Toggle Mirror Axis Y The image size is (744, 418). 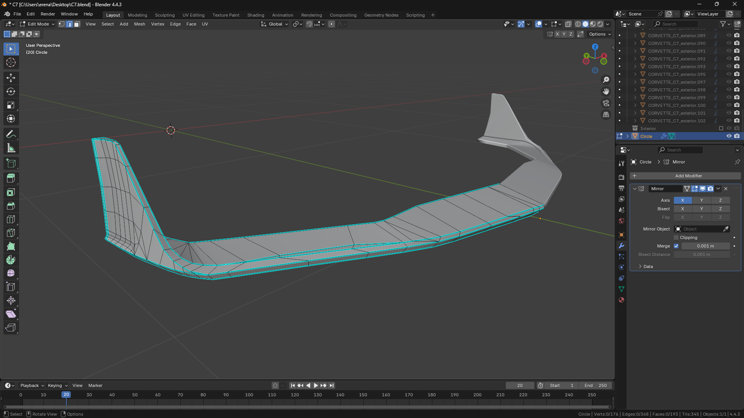click(x=701, y=200)
